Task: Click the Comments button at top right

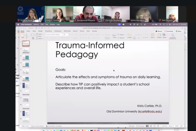Action: (169, 31)
